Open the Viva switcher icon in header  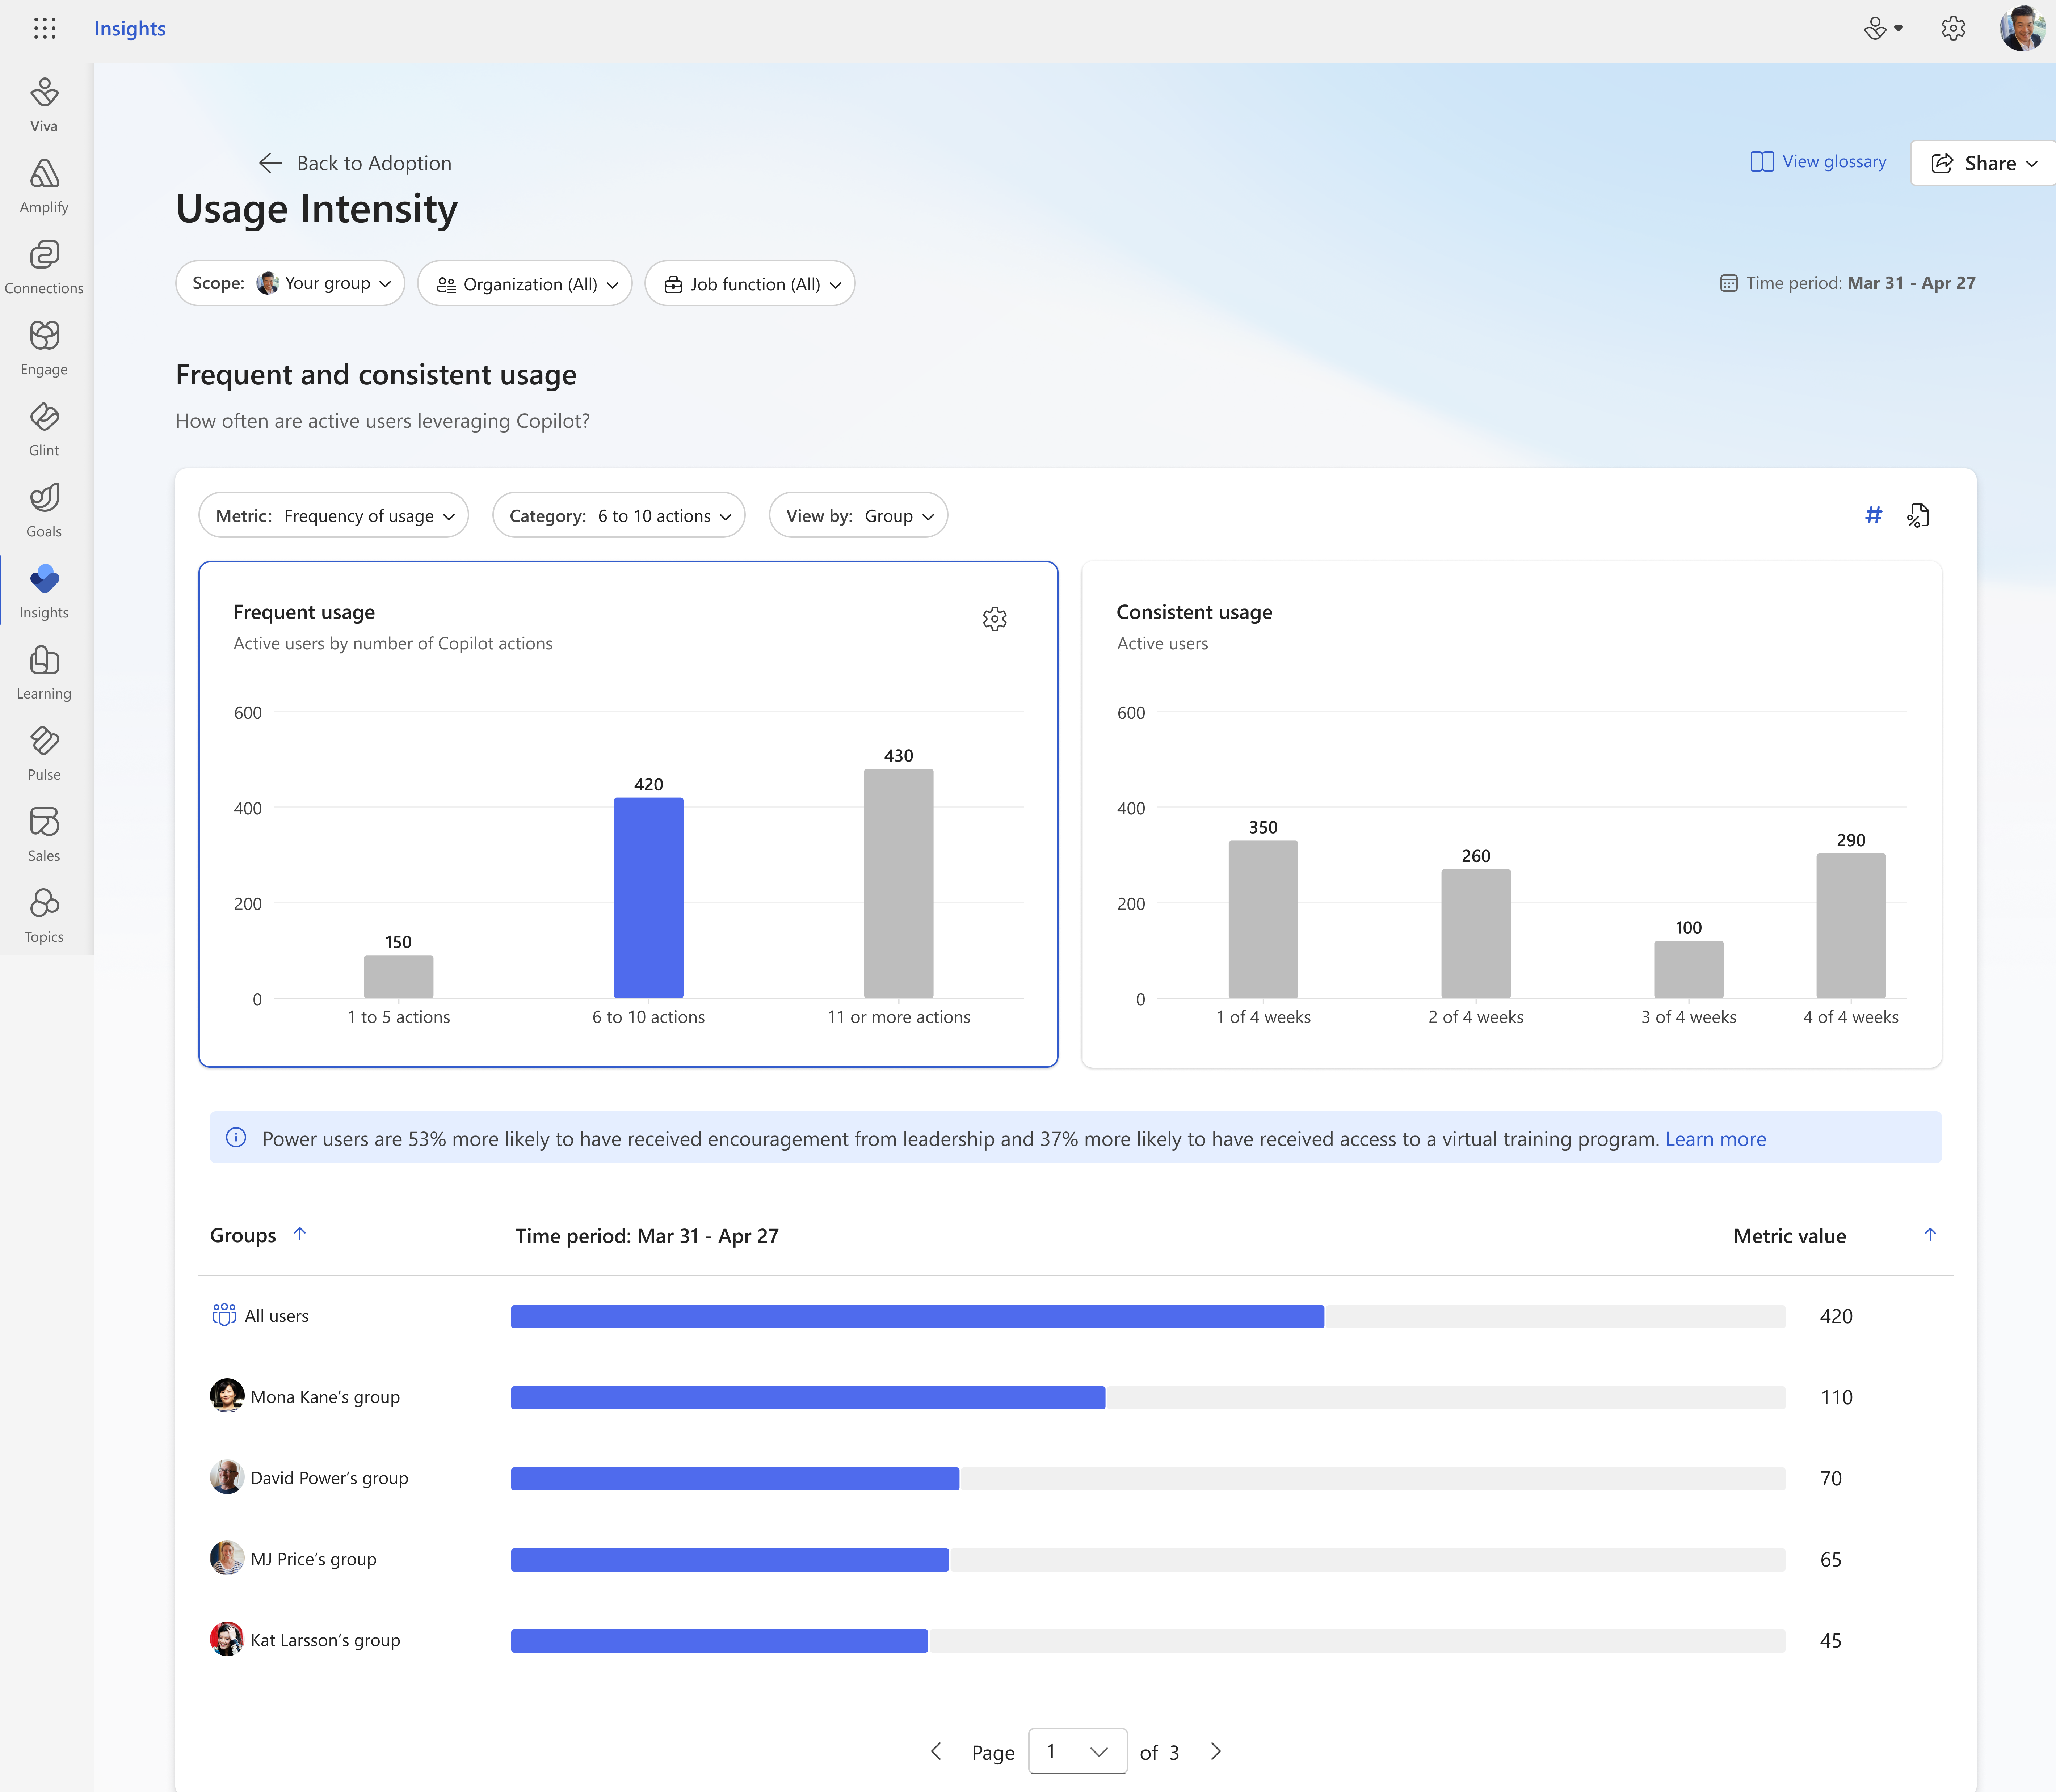click(x=1883, y=28)
